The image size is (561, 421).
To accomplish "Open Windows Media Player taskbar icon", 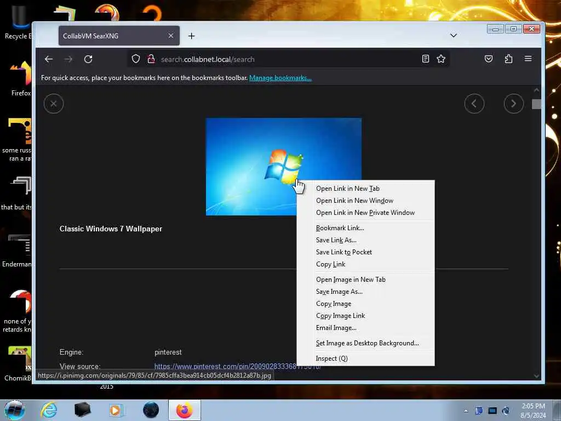I will (115, 410).
